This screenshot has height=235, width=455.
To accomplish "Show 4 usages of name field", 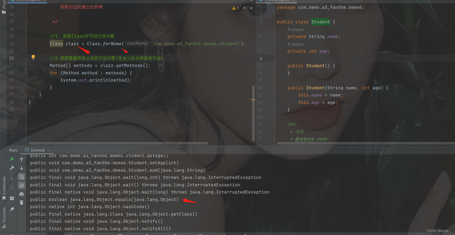I will (296, 30).
